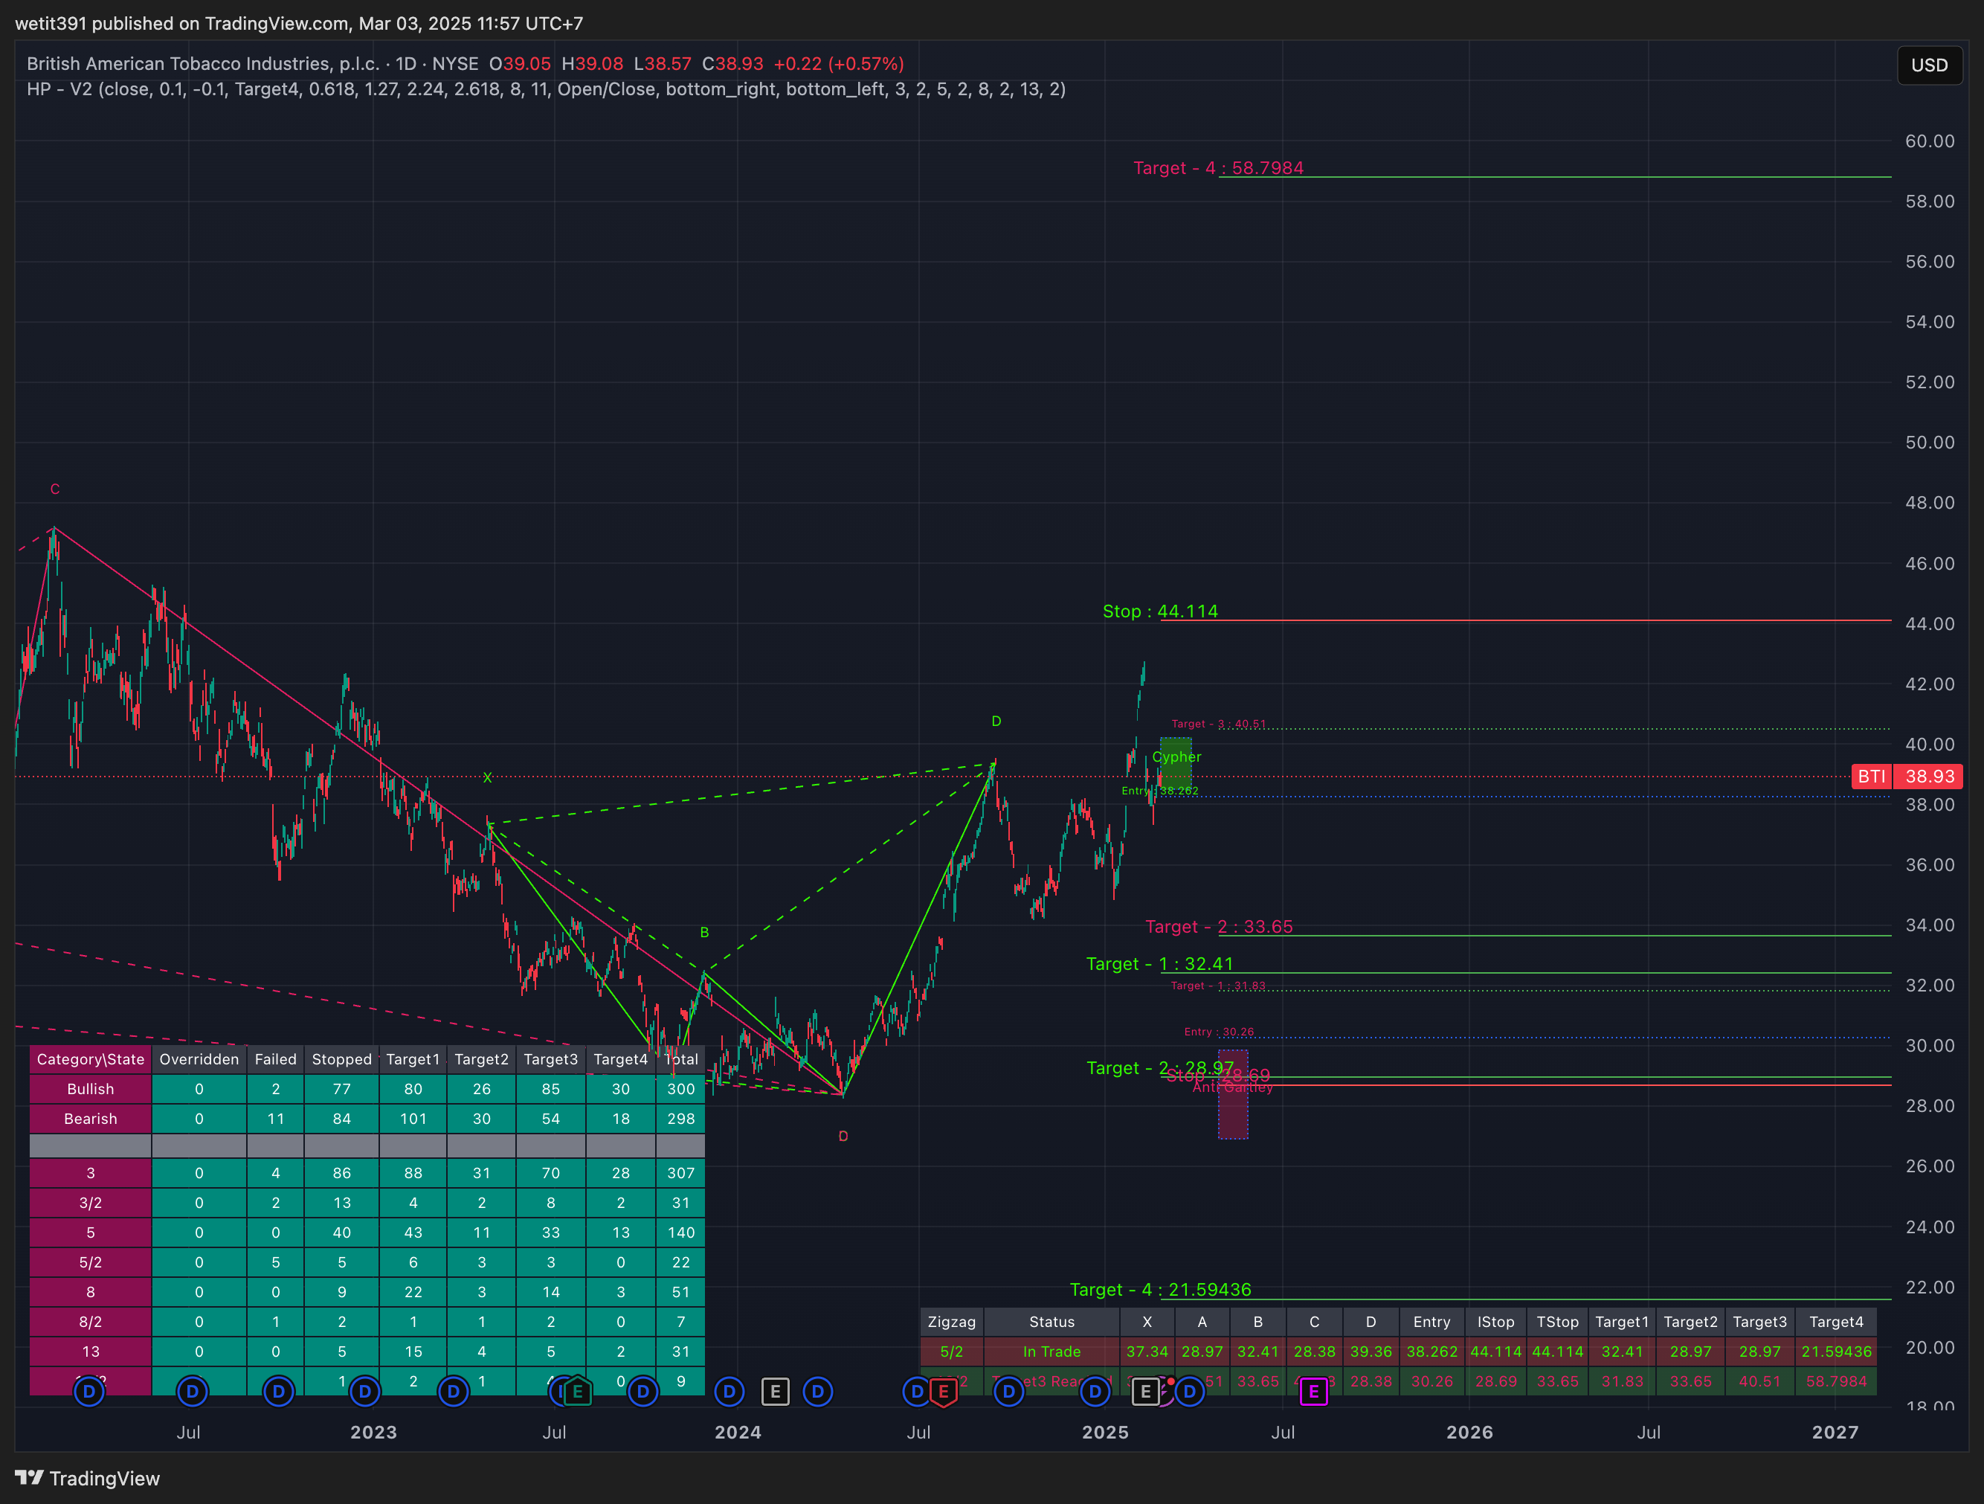Click the green B pivot label
This screenshot has width=1984, height=1504.
(x=704, y=932)
